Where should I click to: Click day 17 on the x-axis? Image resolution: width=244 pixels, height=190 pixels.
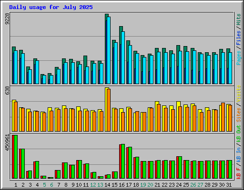(x=129, y=185)
